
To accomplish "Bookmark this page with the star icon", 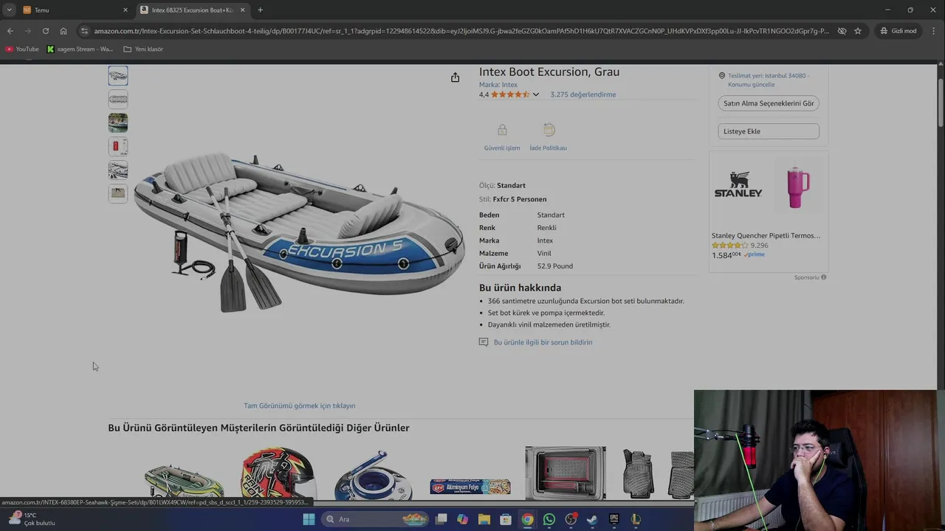I will tap(857, 31).
